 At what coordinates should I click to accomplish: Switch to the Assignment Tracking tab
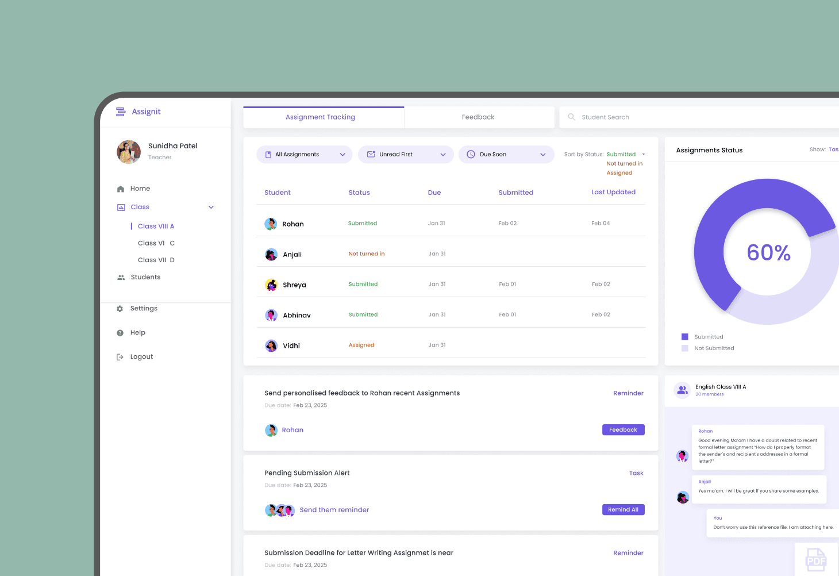pos(324,117)
